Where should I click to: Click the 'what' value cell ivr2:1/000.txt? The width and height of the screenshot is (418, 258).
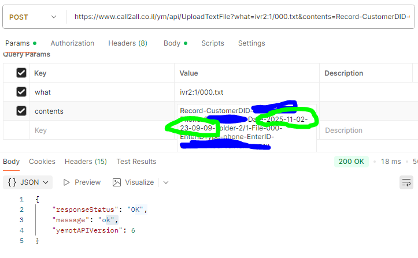pos(202,92)
